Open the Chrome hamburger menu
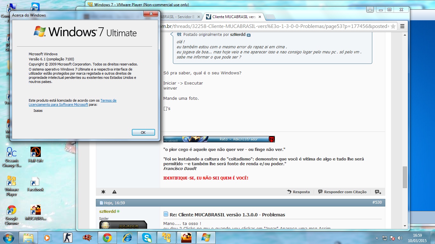This screenshot has height=244, width=435. click(402, 26)
